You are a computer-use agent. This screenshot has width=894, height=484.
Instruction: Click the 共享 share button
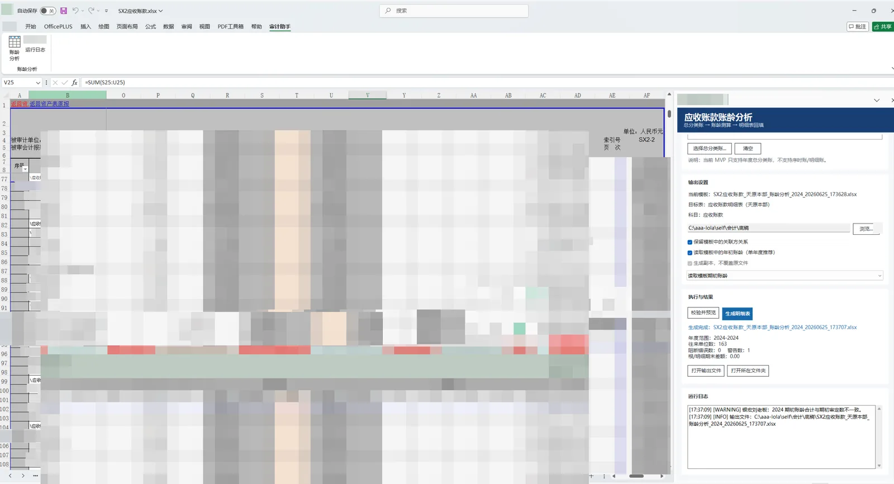[x=883, y=26]
